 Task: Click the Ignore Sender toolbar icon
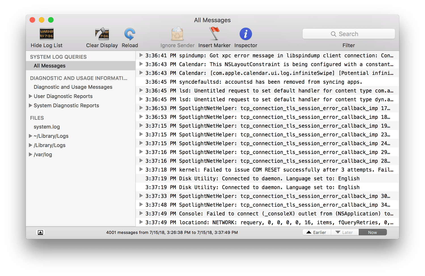pyautogui.click(x=177, y=34)
